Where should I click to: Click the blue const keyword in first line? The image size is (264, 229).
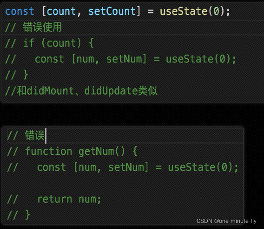point(20,11)
